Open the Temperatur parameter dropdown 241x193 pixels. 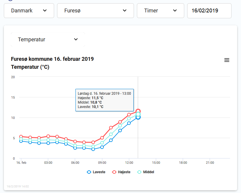click(48, 40)
